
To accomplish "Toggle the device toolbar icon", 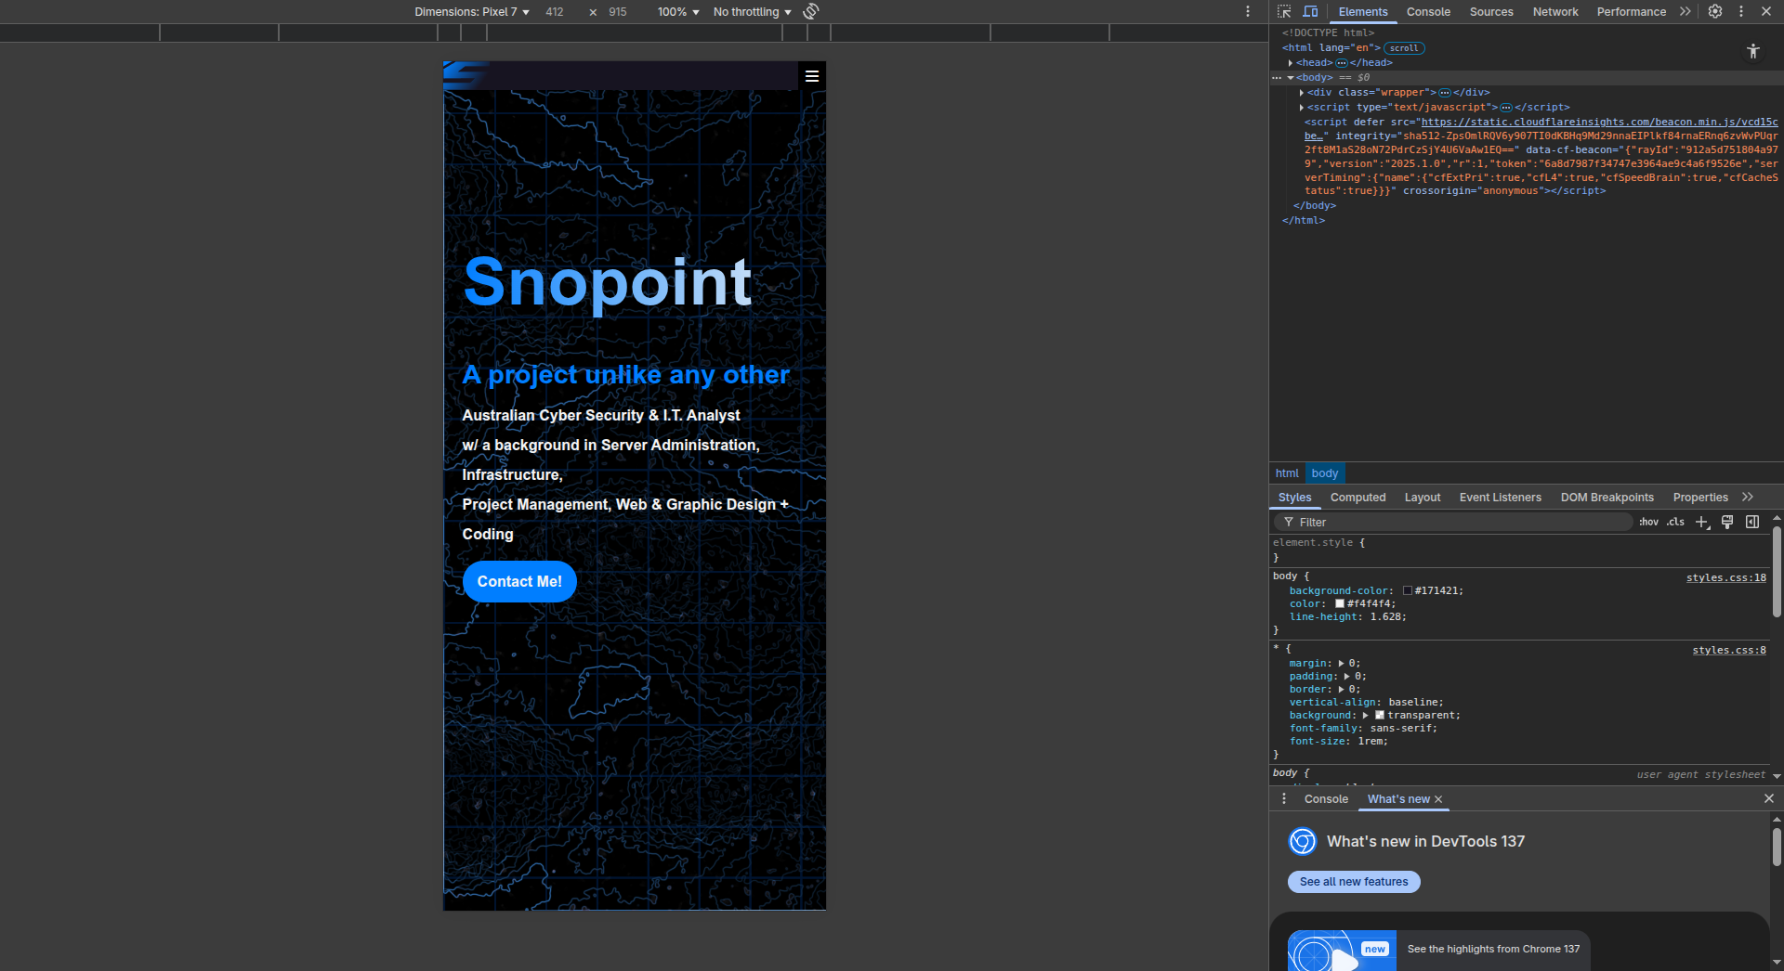I will [x=1310, y=12].
